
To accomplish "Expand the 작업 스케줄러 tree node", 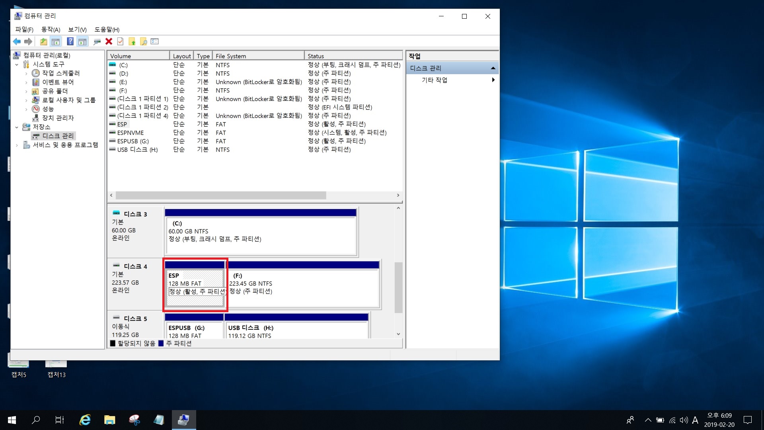I will [26, 73].
